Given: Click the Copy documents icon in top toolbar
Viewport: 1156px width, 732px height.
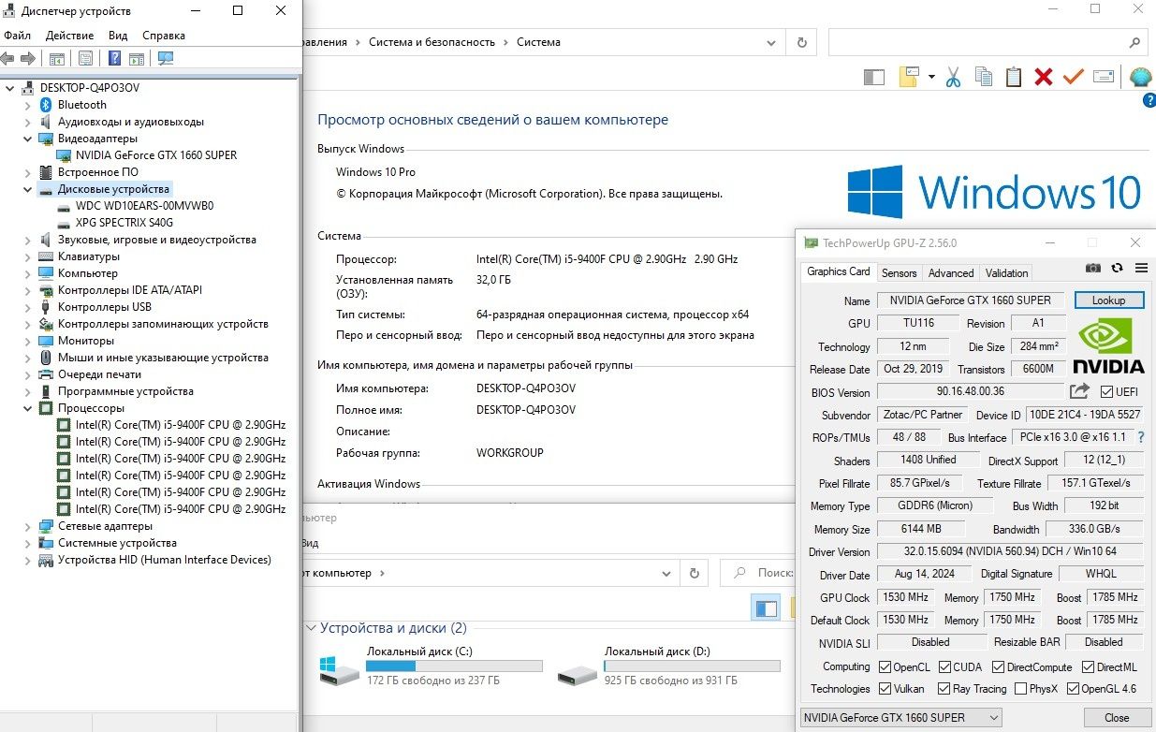Looking at the screenshot, I should [x=983, y=77].
